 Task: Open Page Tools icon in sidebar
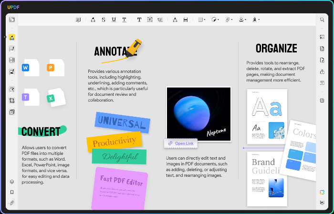click(x=12, y=89)
